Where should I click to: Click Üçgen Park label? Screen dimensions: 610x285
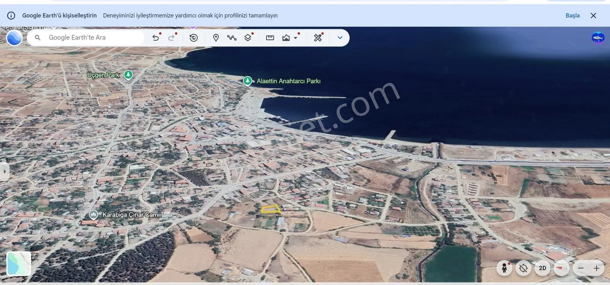point(103,75)
